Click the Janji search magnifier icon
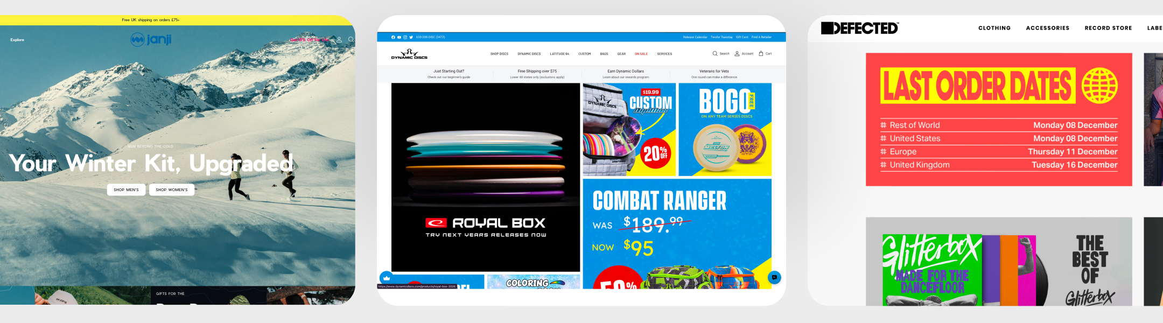Image resolution: width=1163 pixels, height=323 pixels. pyautogui.click(x=351, y=39)
